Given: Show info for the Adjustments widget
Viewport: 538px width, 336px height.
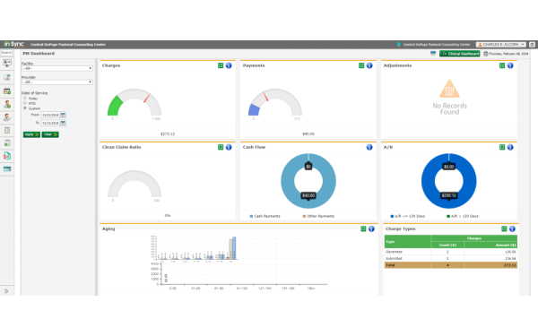Looking at the screenshot, I should (x=510, y=65).
